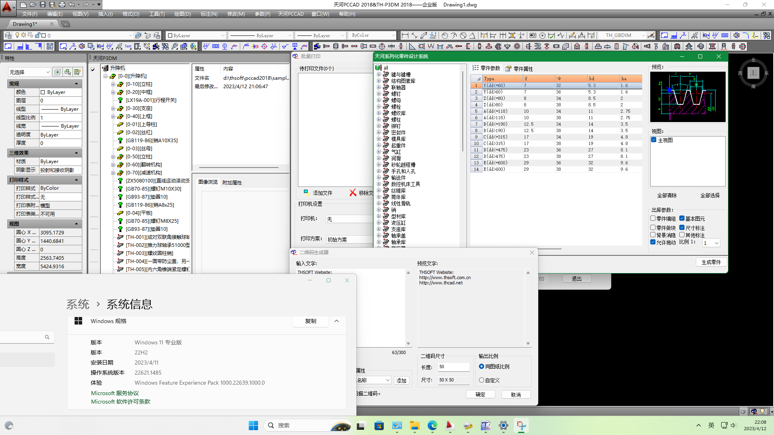Image resolution: width=774 pixels, height=435 pixels.
Task: Collapse the 常规 properties section
Action: pos(76,84)
